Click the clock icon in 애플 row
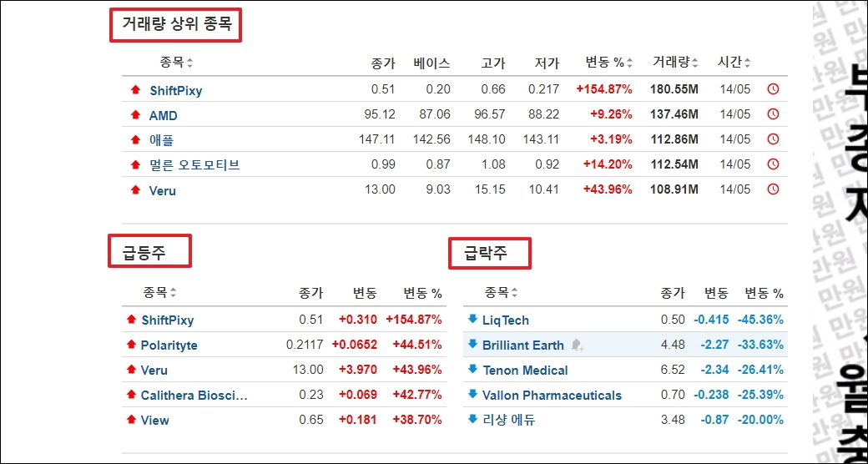The image size is (868, 464). coord(773,139)
